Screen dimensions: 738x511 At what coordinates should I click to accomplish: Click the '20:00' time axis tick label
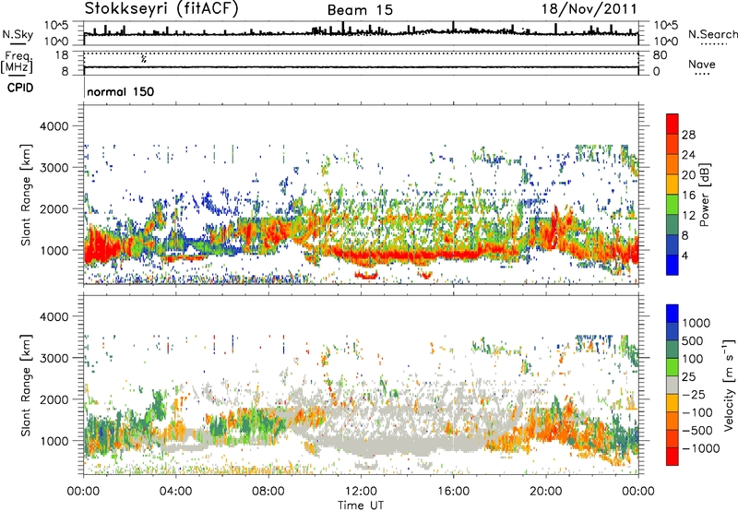(x=545, y=492)
